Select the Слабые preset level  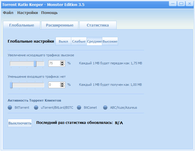79,42
